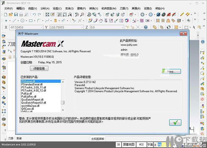This screenshot has height=148, width=207.
Task: Click the WCS status bar button
Action: pyautogui.click(x=141, y=145)
